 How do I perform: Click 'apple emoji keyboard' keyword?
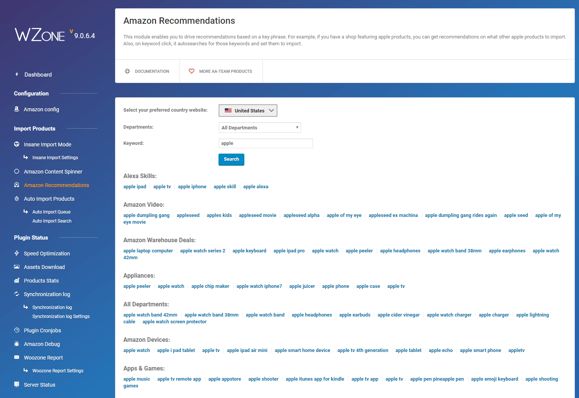pyautogui.click(x=495, y=379)
